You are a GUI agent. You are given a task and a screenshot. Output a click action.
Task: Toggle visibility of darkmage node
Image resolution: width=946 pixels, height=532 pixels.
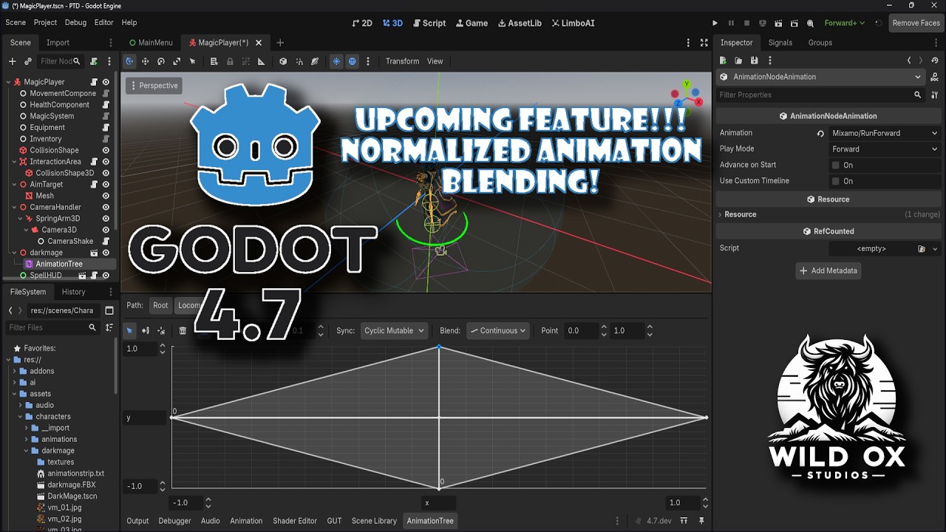pyautogui.click(x=106, y=253)
